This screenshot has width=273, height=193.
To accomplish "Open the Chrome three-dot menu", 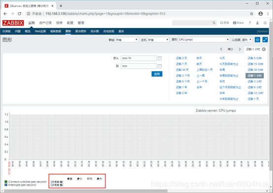I will [268, 14].
